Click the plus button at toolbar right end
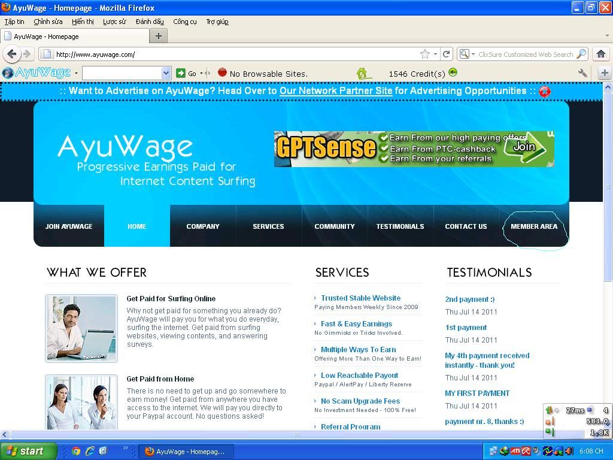Screen dimensions: 613x460 [x=605, y=72]
